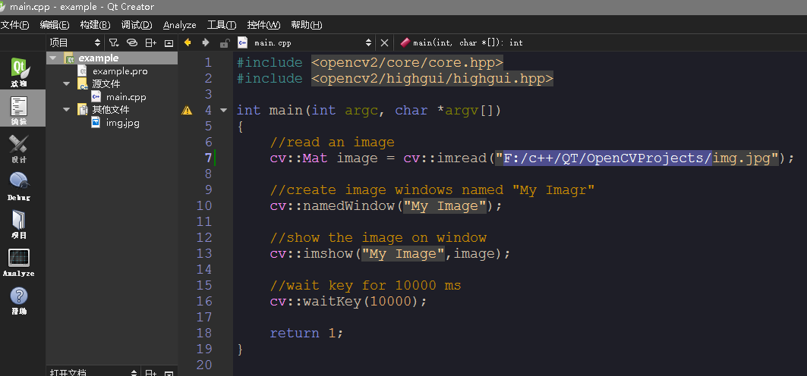This screenshot has height=376, width=807.
Task: Click line number 16 in gutter
Action: coord(203,301)
